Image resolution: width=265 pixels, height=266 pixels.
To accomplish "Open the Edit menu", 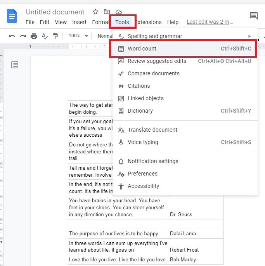I will tap(45, 22).
